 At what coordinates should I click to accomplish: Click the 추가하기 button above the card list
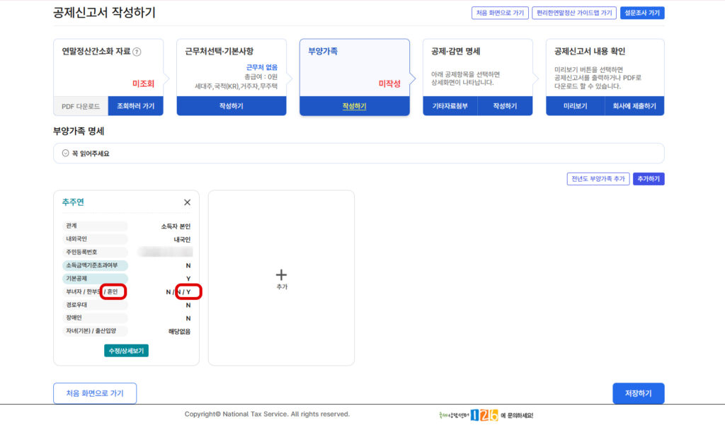click(649, 178)
